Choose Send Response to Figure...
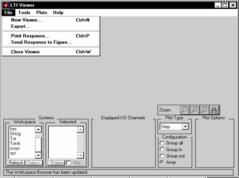Screen dimensions: 239x178 tap(51, 42)
